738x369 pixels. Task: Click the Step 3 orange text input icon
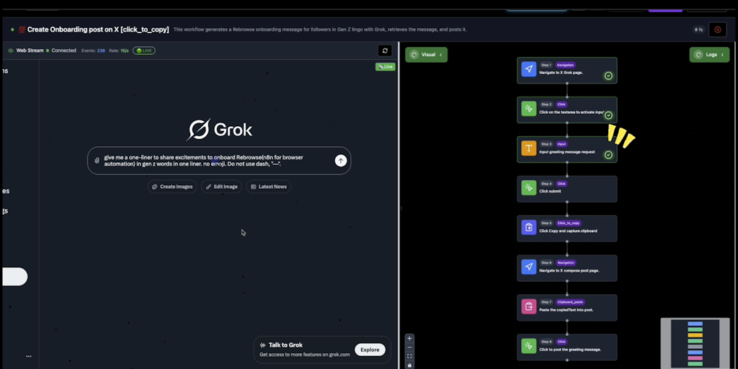pyautogui.click(x=528, y=148)
